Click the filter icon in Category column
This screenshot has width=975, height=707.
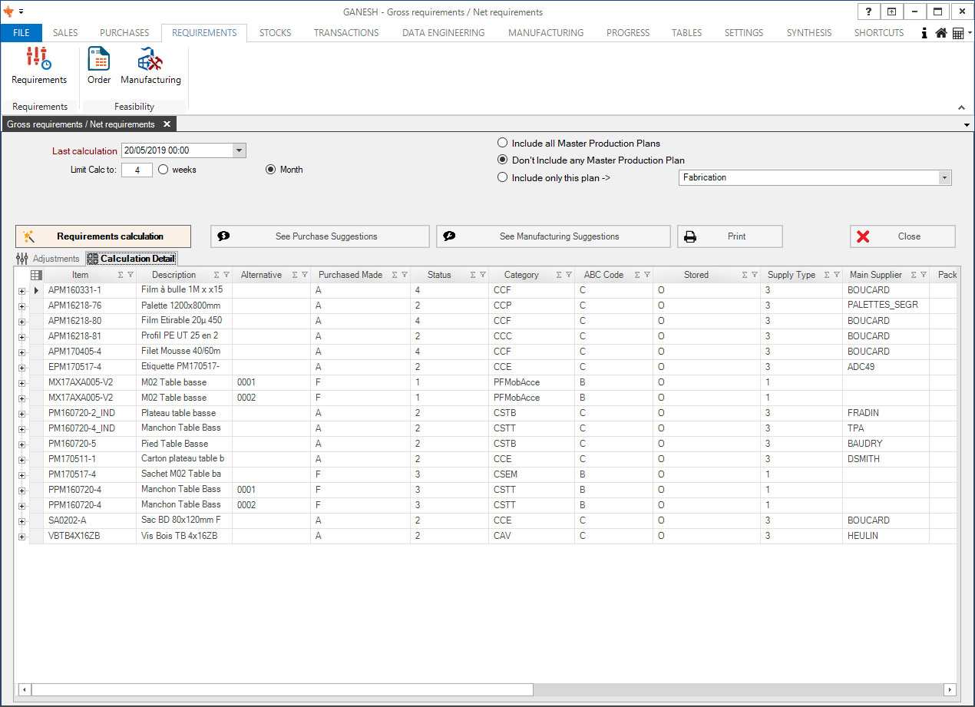point(567,275)
